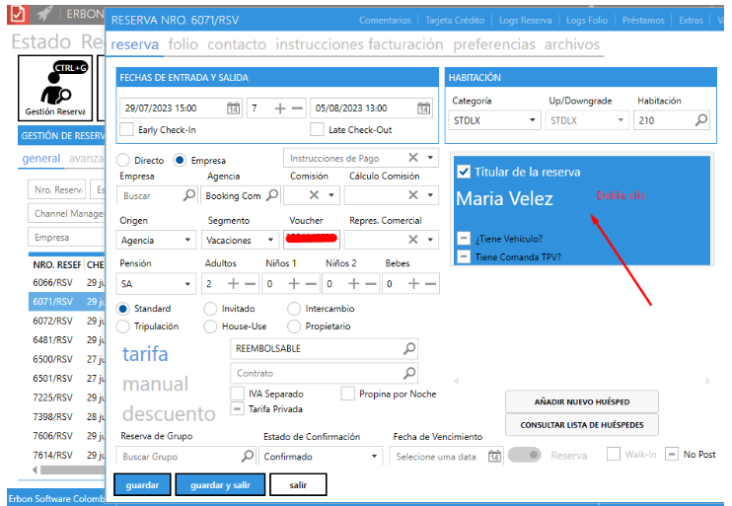Screen dimensions: 732x506
Task: Switch to the folio tab
Action: click(x=183, y=44)
